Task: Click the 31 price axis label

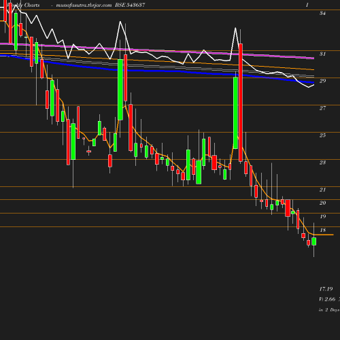Action: (322, 54)
